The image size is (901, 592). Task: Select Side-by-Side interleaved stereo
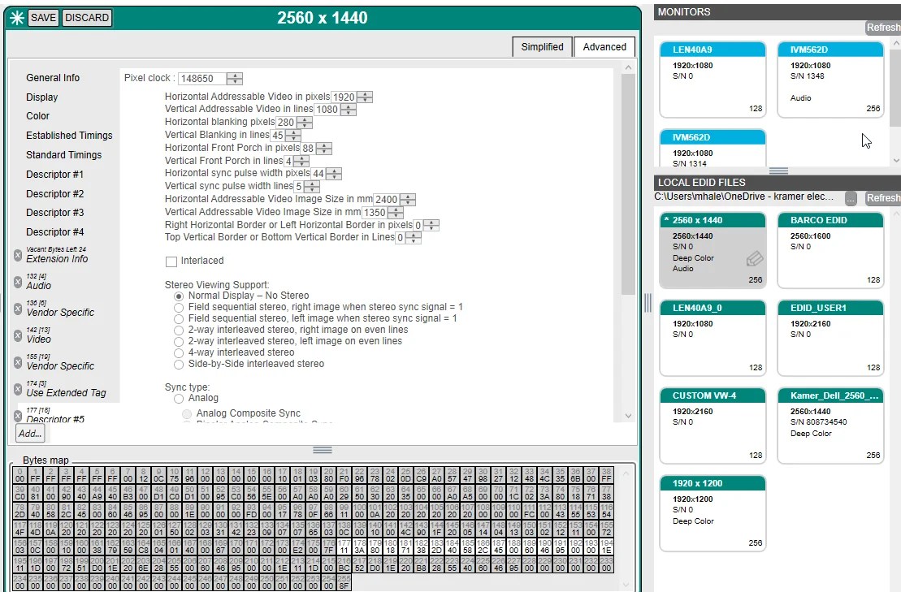[179, 364]
